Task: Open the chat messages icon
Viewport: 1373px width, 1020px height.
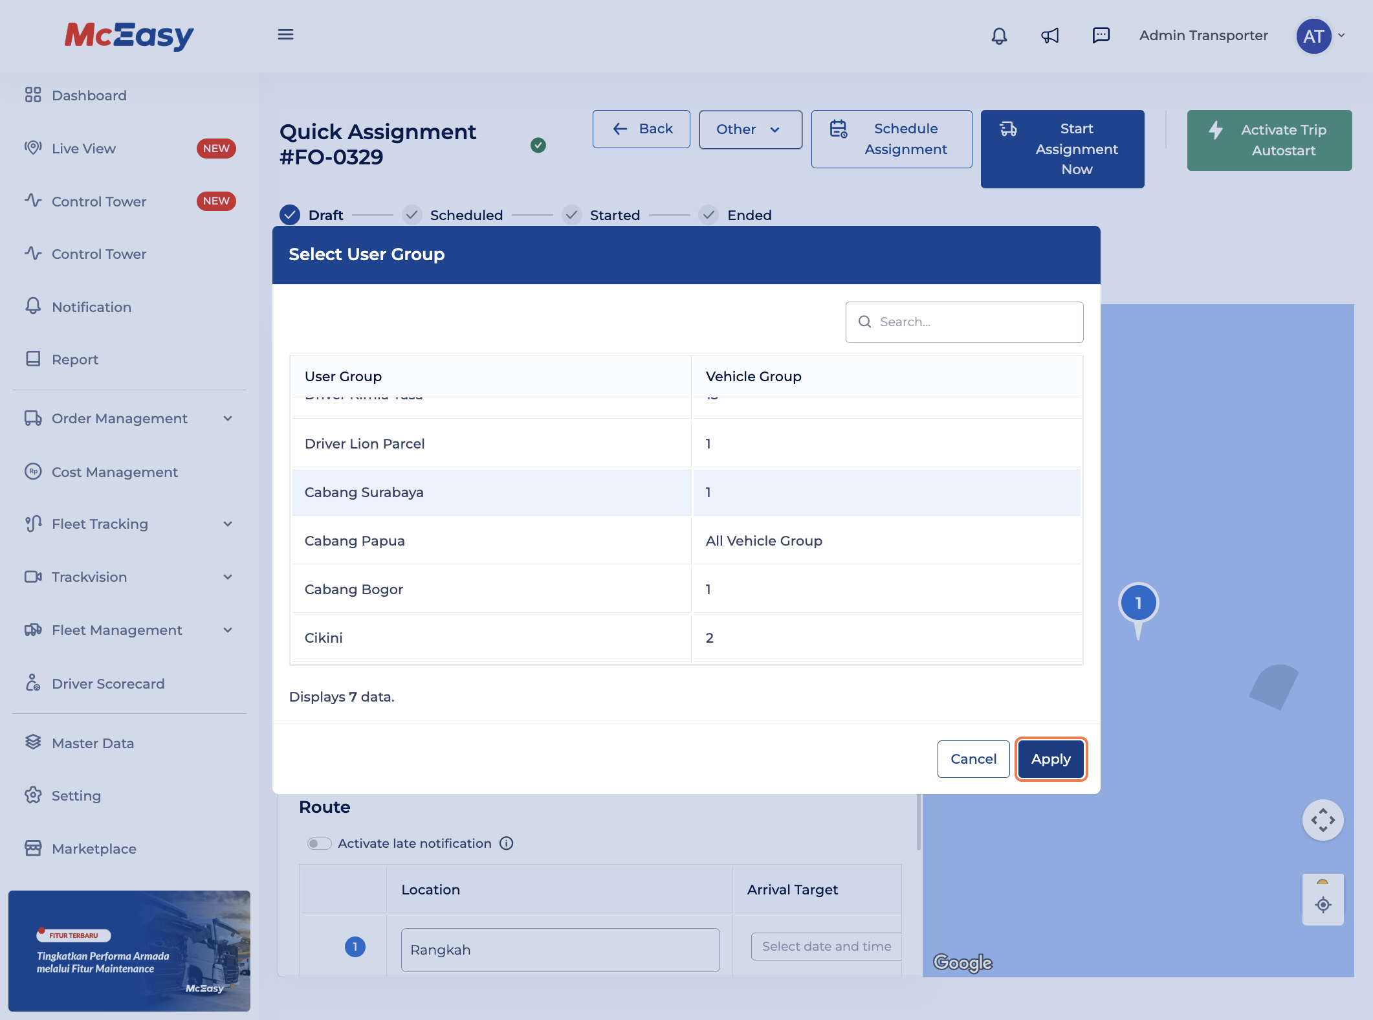Action: [x=1101, y=36]
